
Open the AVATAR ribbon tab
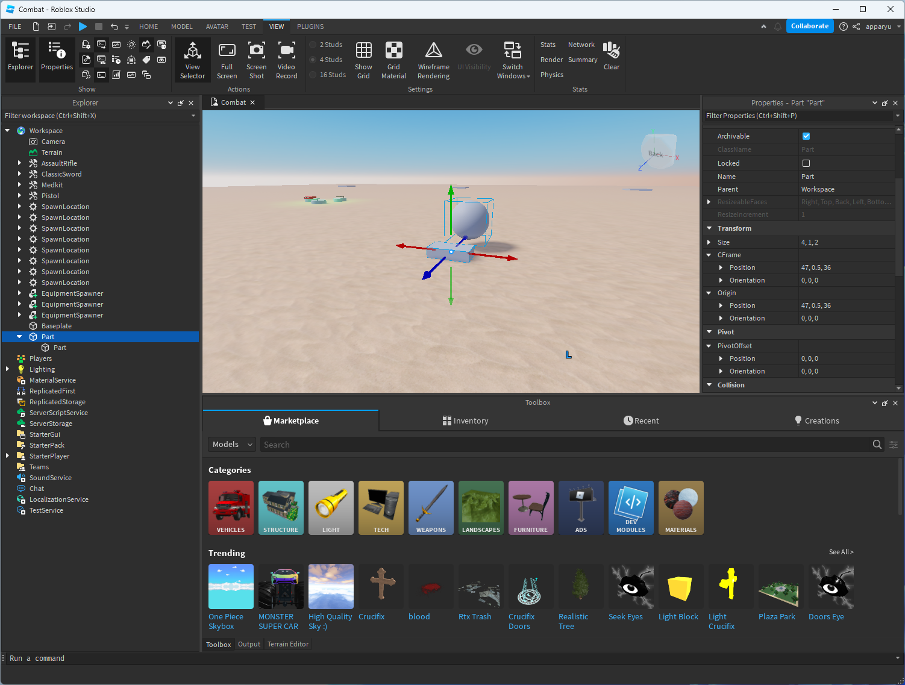click(217, 27)
